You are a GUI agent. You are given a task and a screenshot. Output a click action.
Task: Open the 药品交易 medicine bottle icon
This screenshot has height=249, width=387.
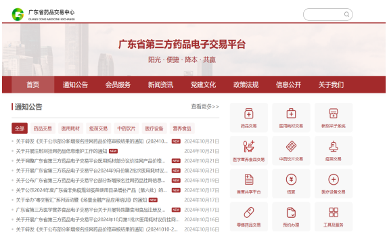tap(249, 114)
